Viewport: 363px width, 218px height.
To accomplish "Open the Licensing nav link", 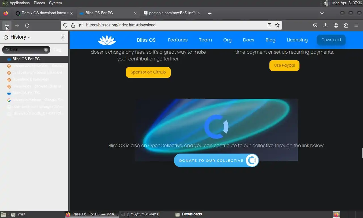I will pos(297,40).
